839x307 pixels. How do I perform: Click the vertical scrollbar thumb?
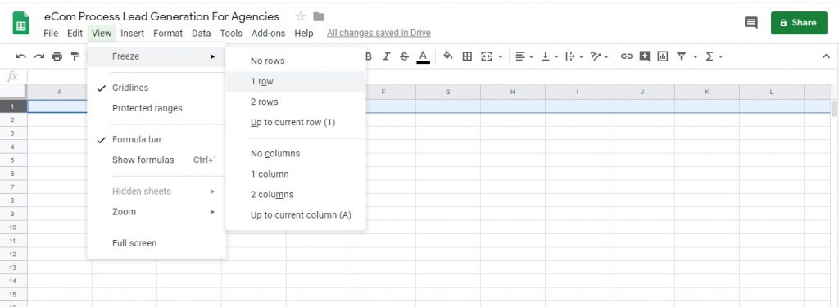tap(834, 109)
